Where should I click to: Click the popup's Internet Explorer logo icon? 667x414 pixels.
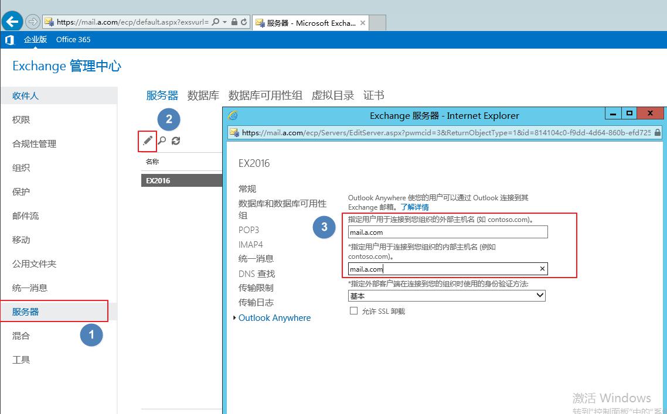coord(233,115)
